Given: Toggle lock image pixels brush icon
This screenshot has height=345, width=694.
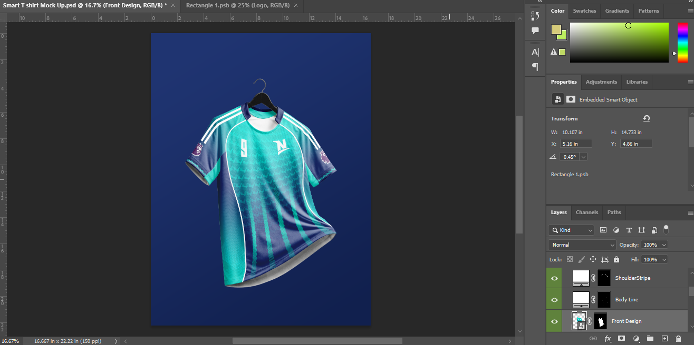Looking at the screenshot, I should click(x=581, y=259).
